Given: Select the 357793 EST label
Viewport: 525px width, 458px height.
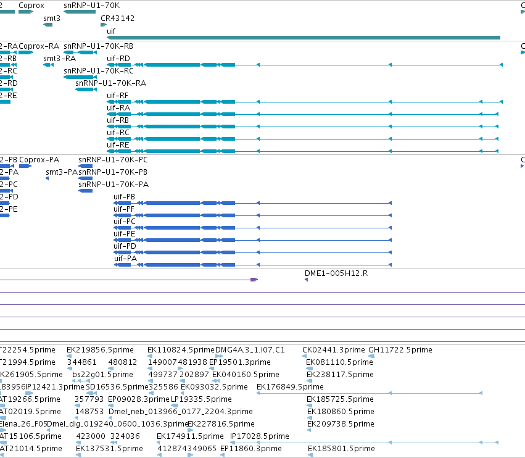Looking at the screenshot, I should (x=89, y=399).
